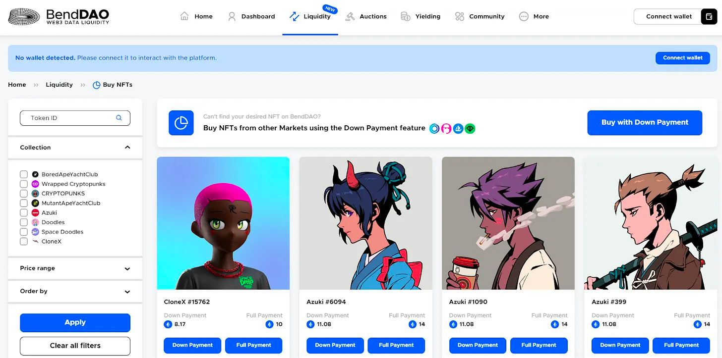The height and width of the screenshot is (358, 722).
Task: Click Down Payment for Azuki #6094
Action: tap(335, 345)
